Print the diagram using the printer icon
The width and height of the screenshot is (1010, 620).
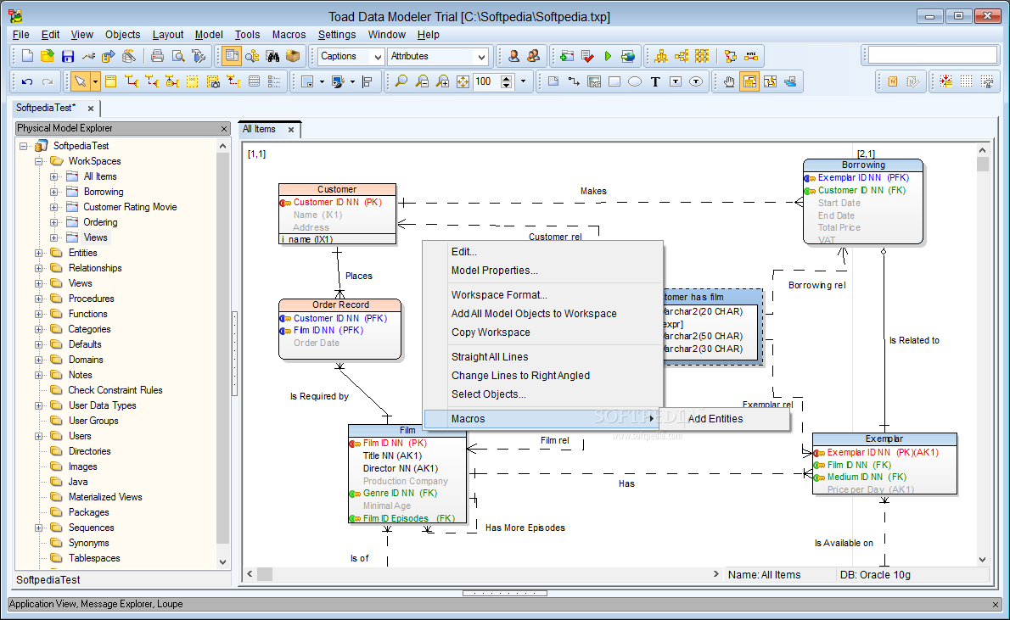(x=157, y=57)
